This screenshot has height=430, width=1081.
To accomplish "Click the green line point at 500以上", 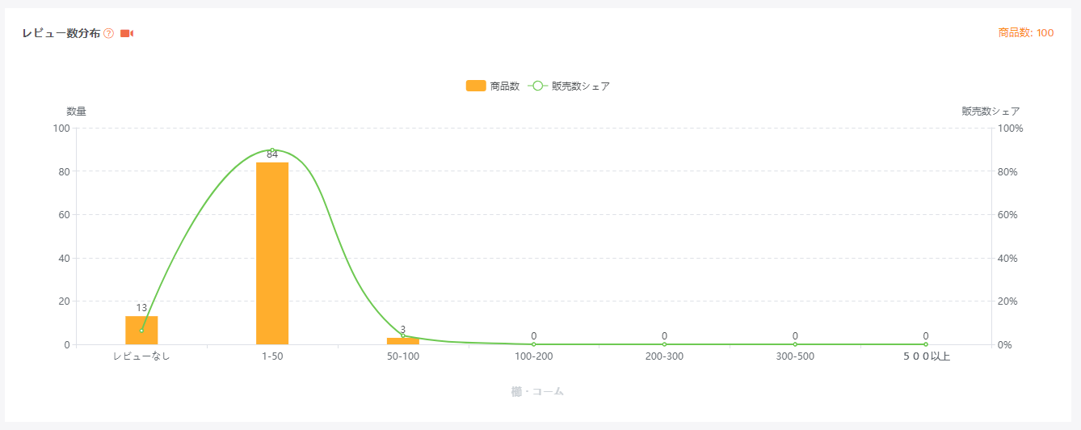I will [926, 344].
